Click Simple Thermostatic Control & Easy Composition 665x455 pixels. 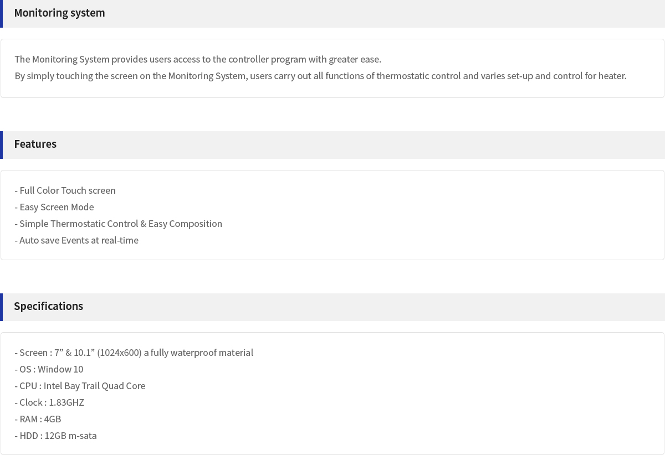(x=118, y=224)
